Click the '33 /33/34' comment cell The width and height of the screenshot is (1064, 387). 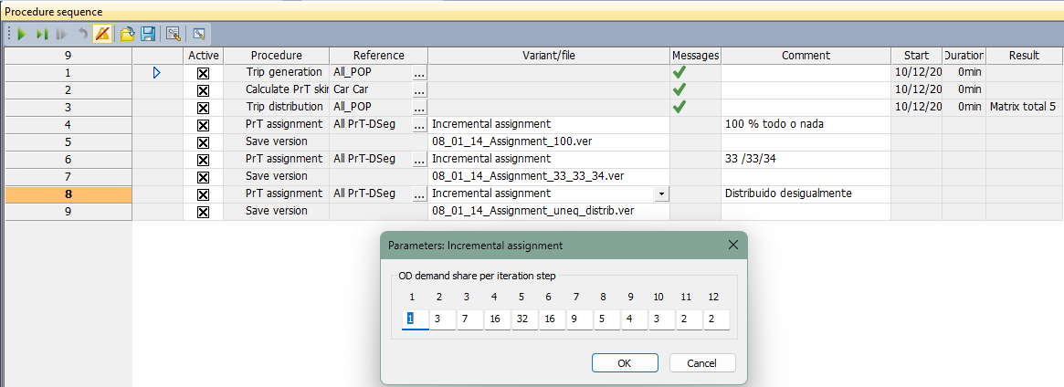806,160
